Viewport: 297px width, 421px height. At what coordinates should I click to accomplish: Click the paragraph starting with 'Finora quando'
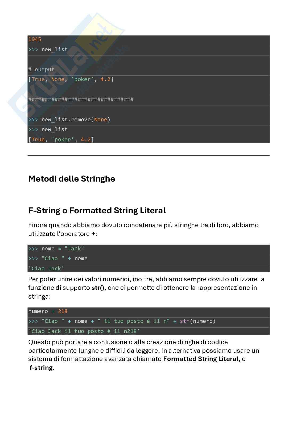pos(143,229)
